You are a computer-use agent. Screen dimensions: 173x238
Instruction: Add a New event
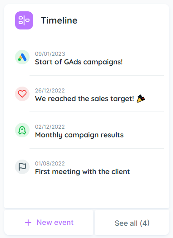[x=49, y=223]
